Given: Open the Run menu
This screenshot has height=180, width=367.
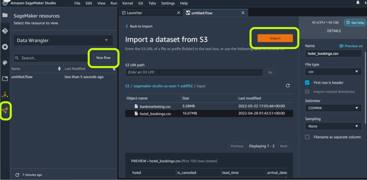Looking at the screenshot, I should click(114, 3).
